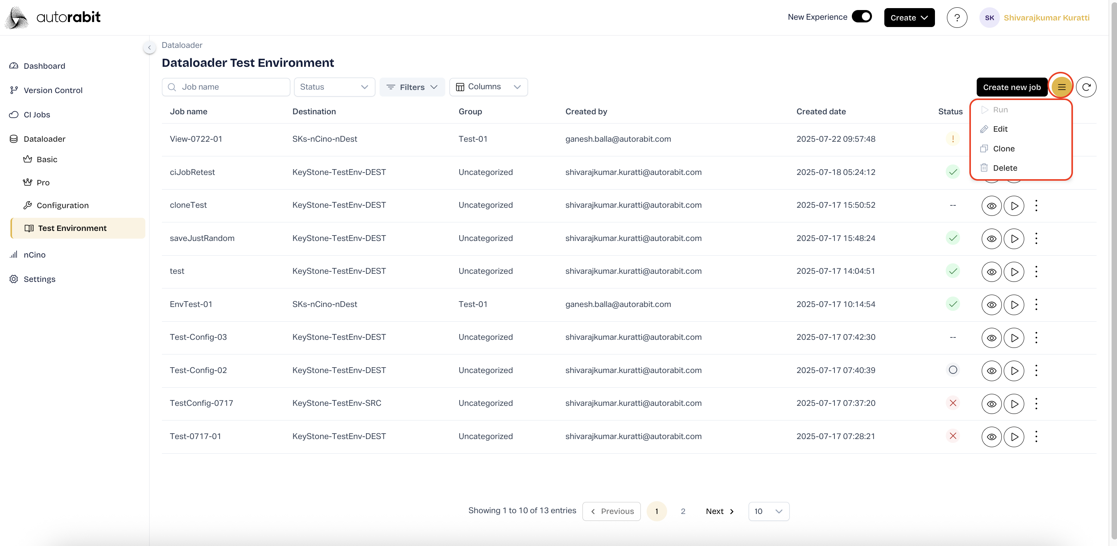Open the yellow hamburger actions menu
The height and width of the screenshot is (546, 1117).
[x=1061, y=87]
